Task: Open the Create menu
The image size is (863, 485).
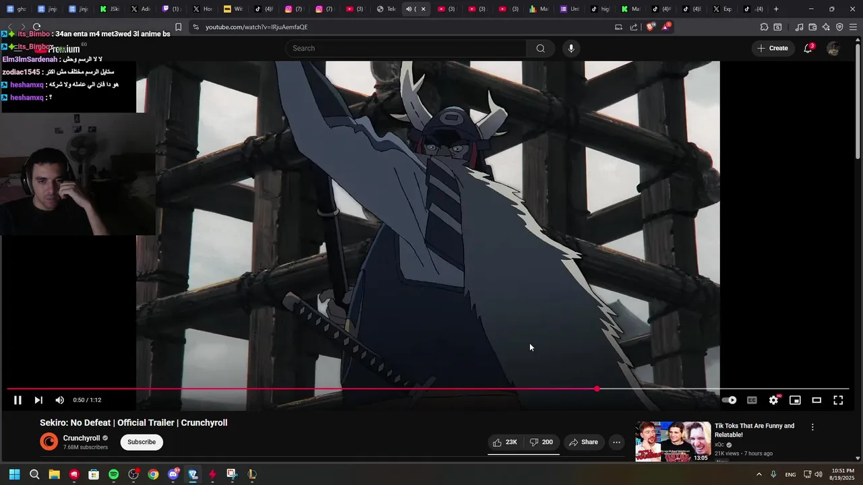Action: click(x=773, y=48)
